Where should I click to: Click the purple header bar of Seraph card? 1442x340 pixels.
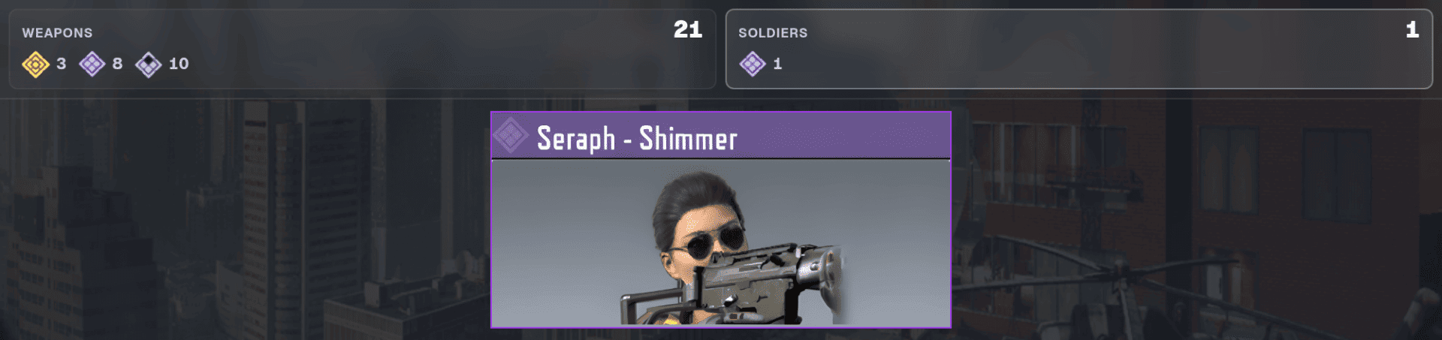point(721,135)
